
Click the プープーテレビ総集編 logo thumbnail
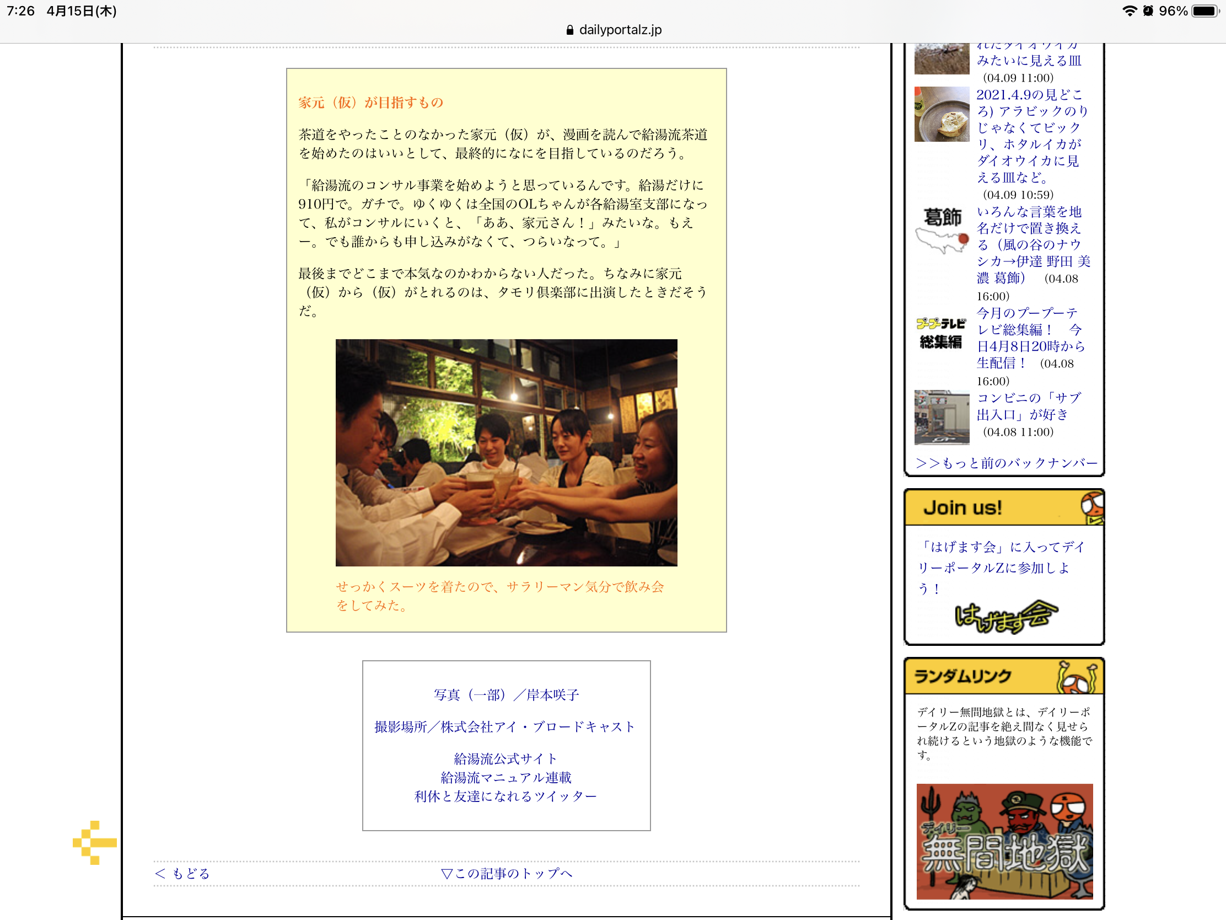(x=942, y=333)
